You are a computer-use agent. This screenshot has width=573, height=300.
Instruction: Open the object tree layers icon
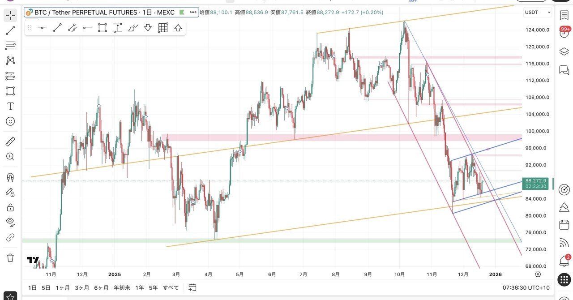(x=564, y=51)
